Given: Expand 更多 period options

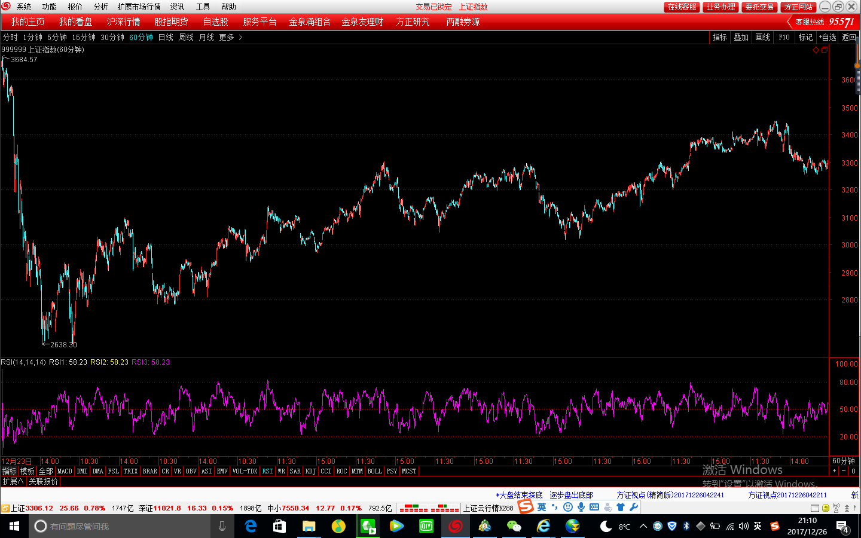Looking at the screenshot, I should pos(230,37).
